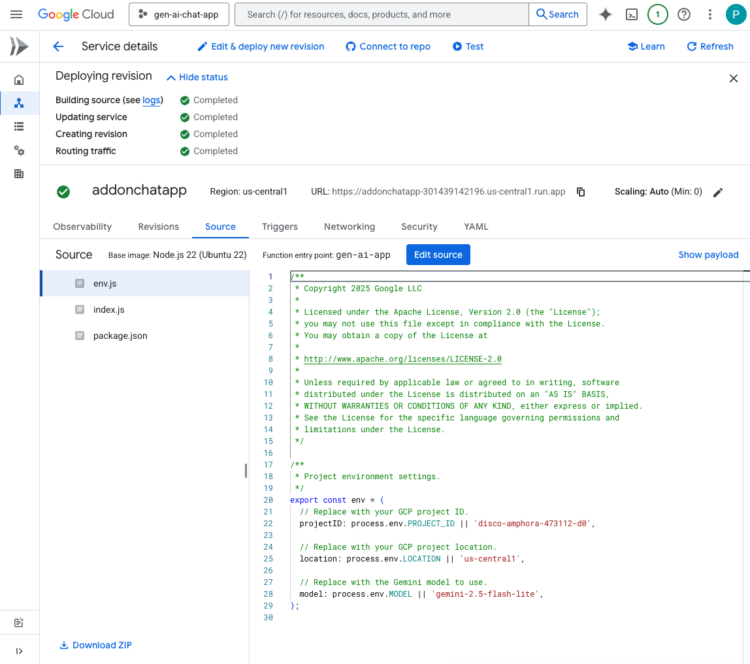
Task: Click the Edit source button
Action: pyautogui.click(x=438, y=255)
